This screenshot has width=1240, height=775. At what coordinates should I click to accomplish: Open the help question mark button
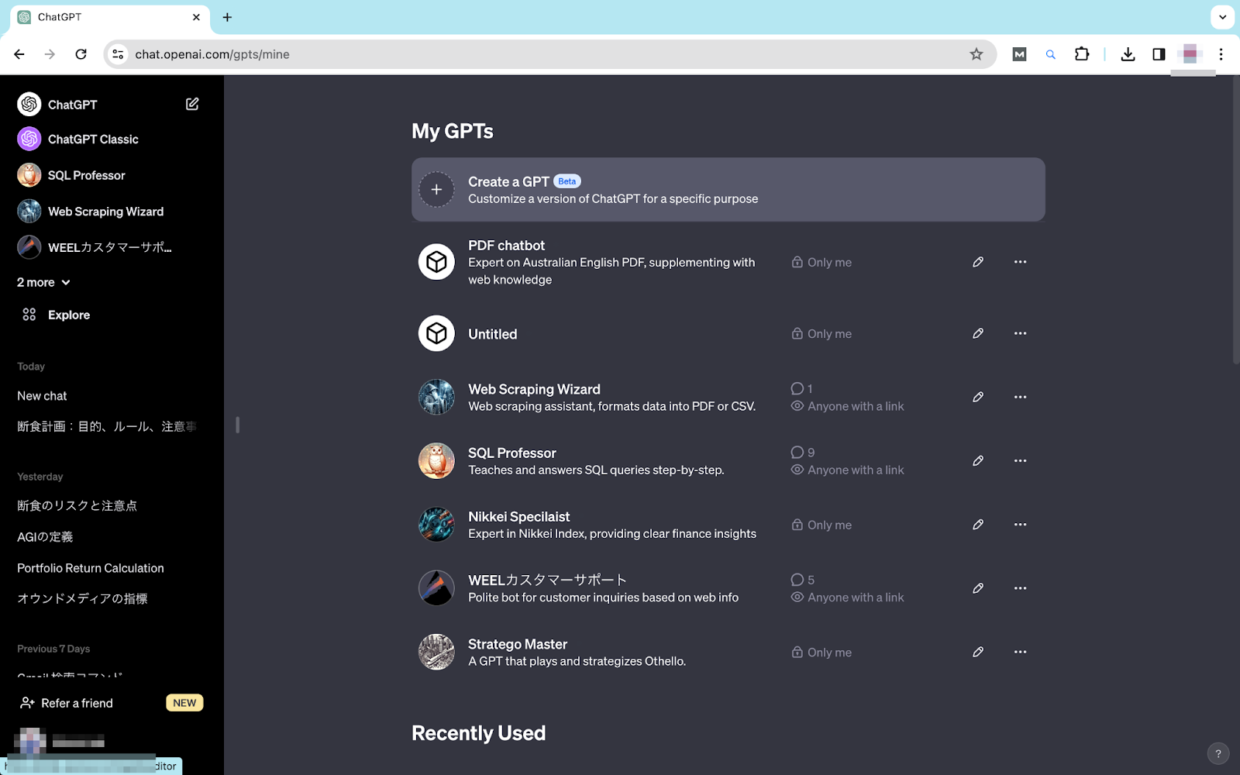[1218, 753]
